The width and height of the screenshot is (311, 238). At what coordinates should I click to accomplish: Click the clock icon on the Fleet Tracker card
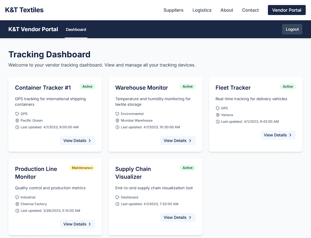217,121
